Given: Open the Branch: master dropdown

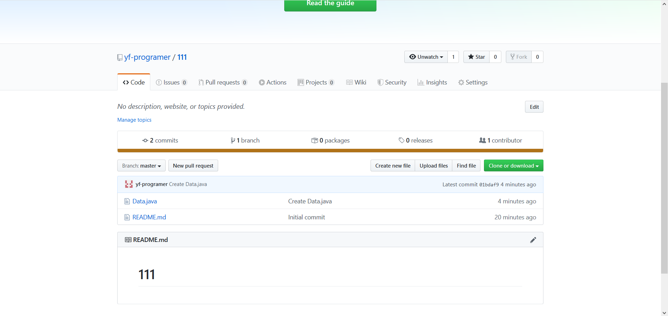Looking at the screenshot, I should [141, 165].
